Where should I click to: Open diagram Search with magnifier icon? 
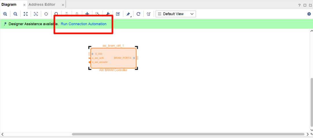(56, 14)
